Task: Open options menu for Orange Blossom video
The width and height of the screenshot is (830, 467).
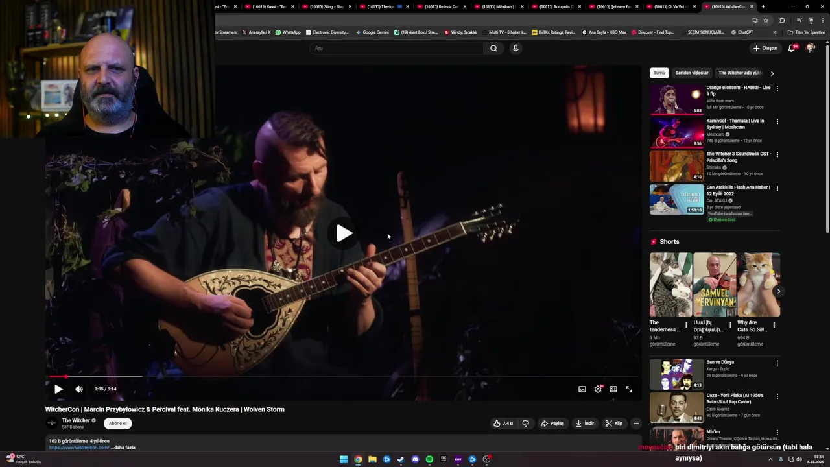Action: pyautogui.click(x=777, y=88)
